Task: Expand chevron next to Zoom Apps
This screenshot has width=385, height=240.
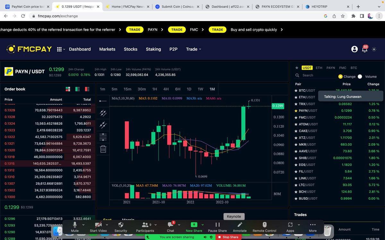Action: (x=299, y=225)
